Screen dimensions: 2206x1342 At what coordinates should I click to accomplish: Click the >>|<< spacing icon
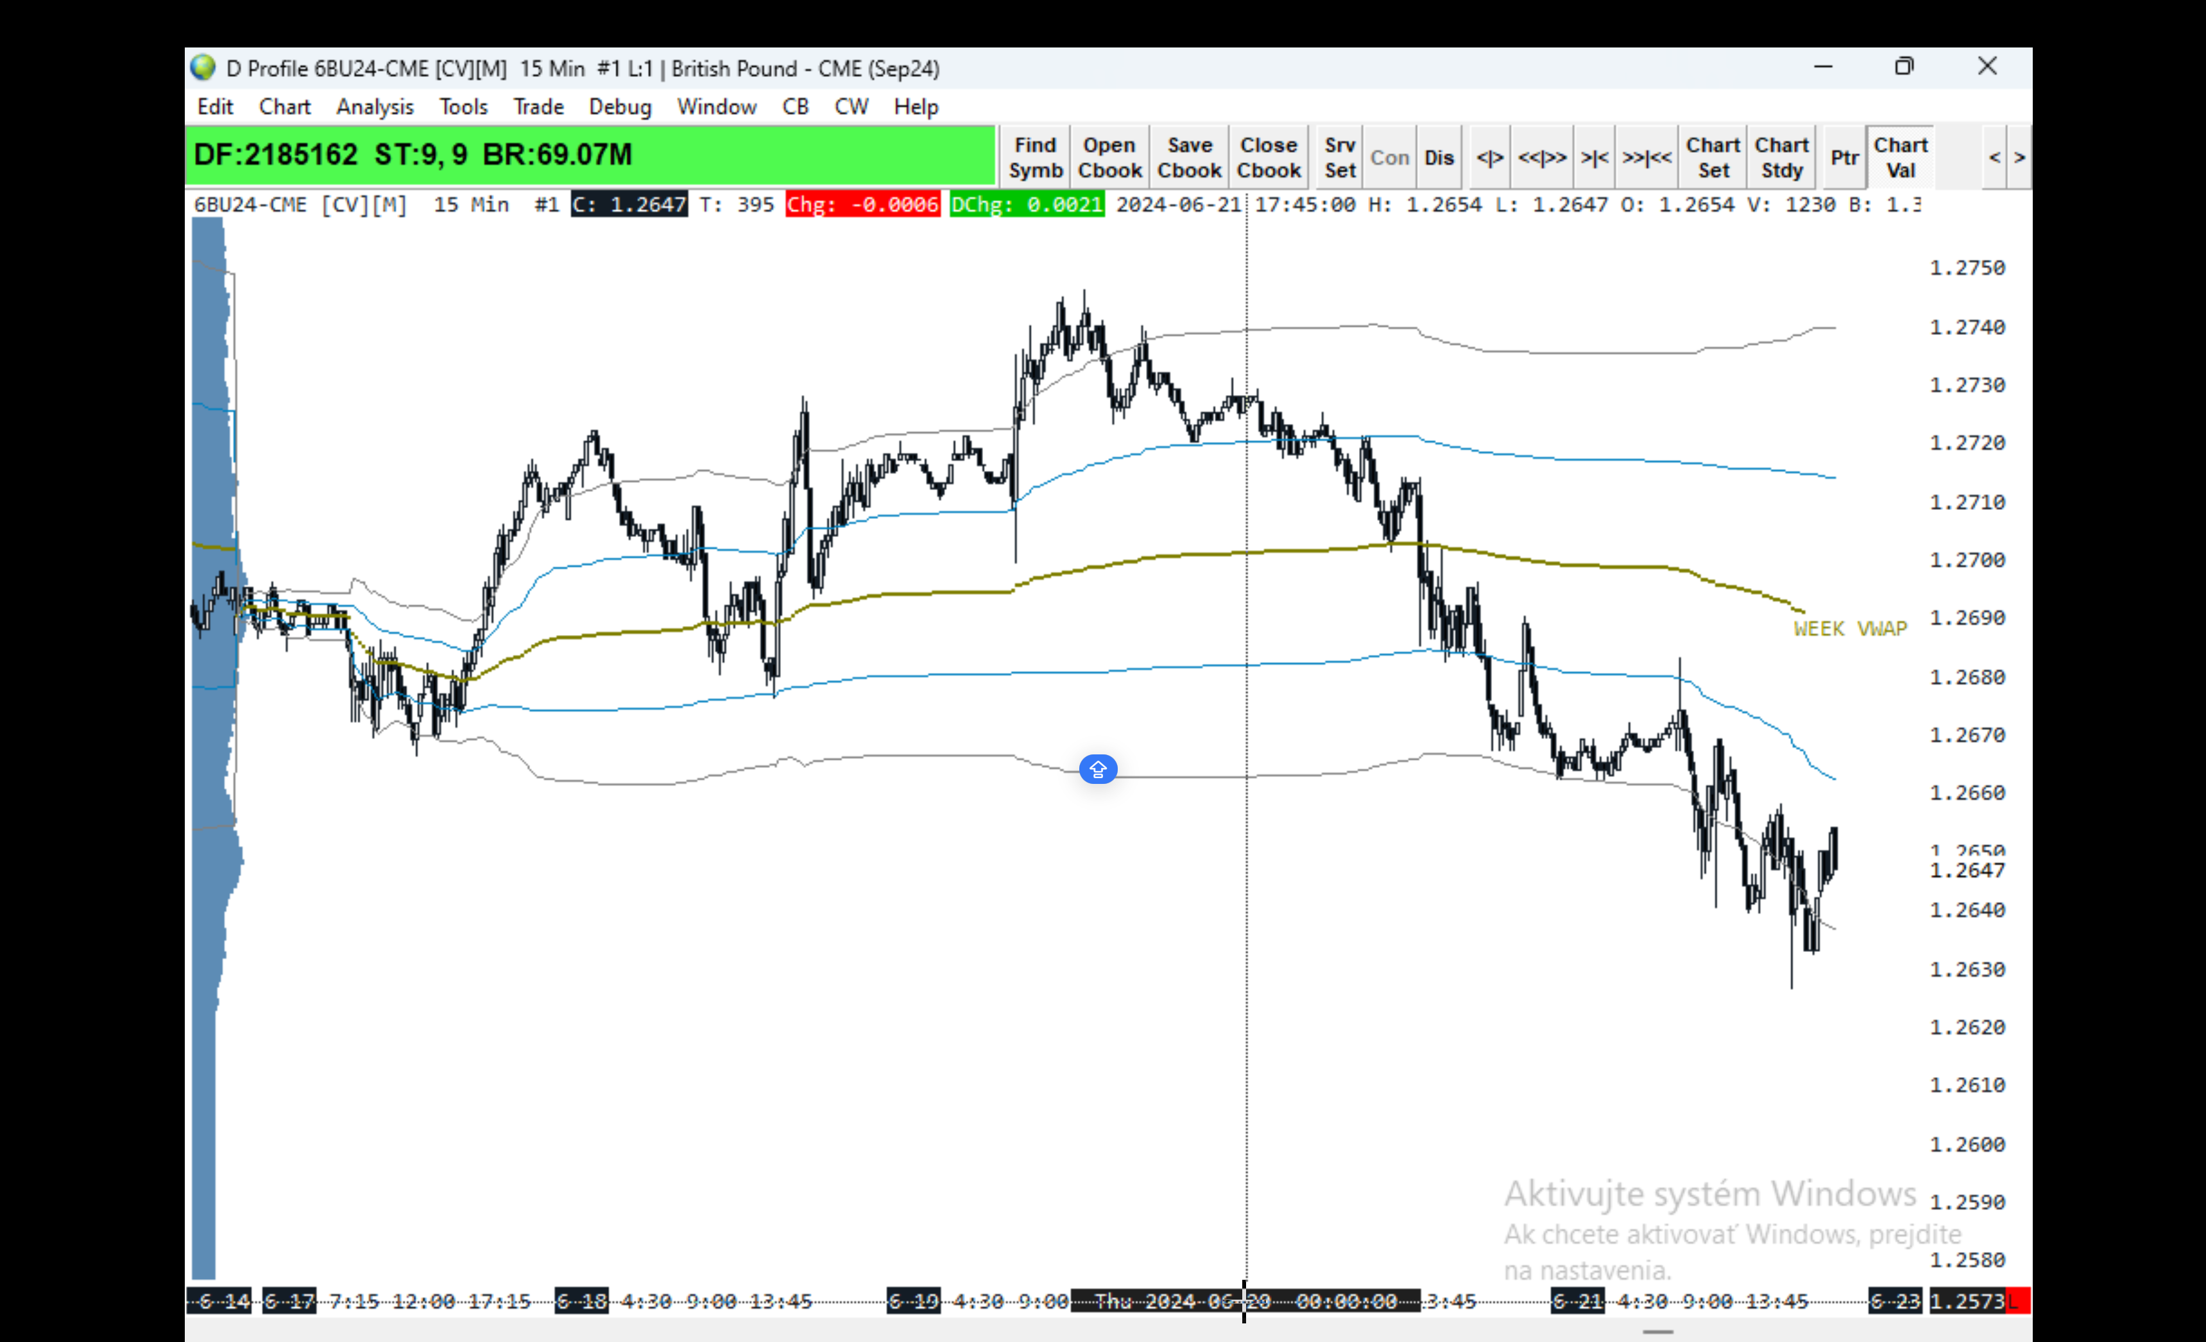coord(1646,158)
